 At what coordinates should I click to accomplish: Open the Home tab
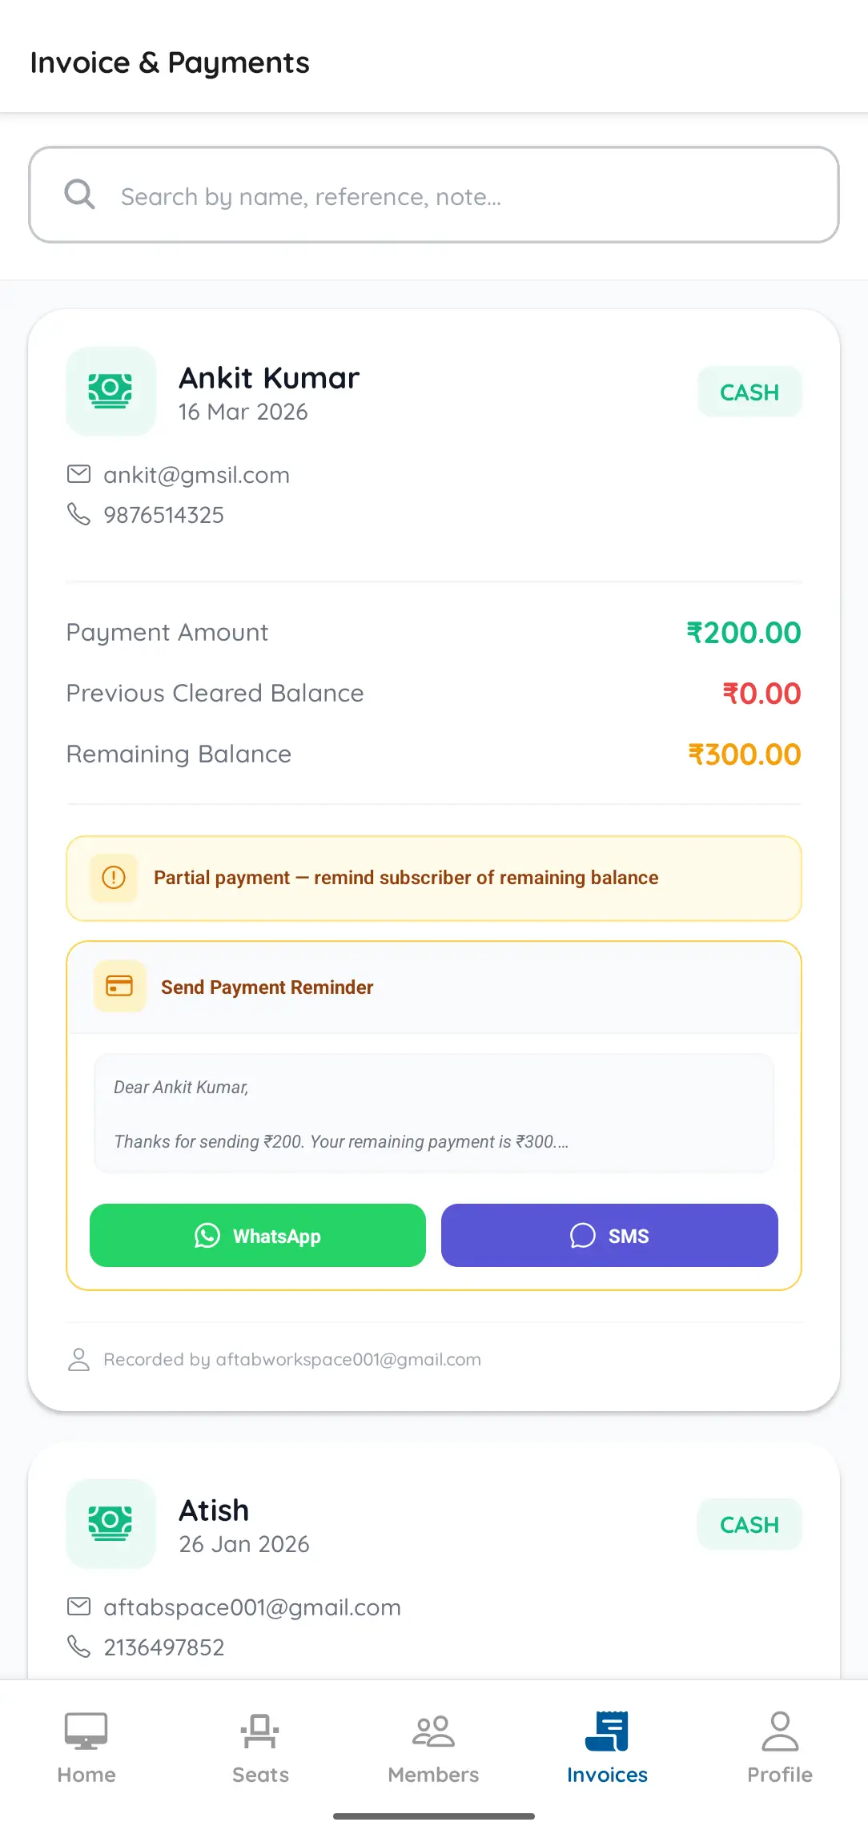(x=86, y=1748)
